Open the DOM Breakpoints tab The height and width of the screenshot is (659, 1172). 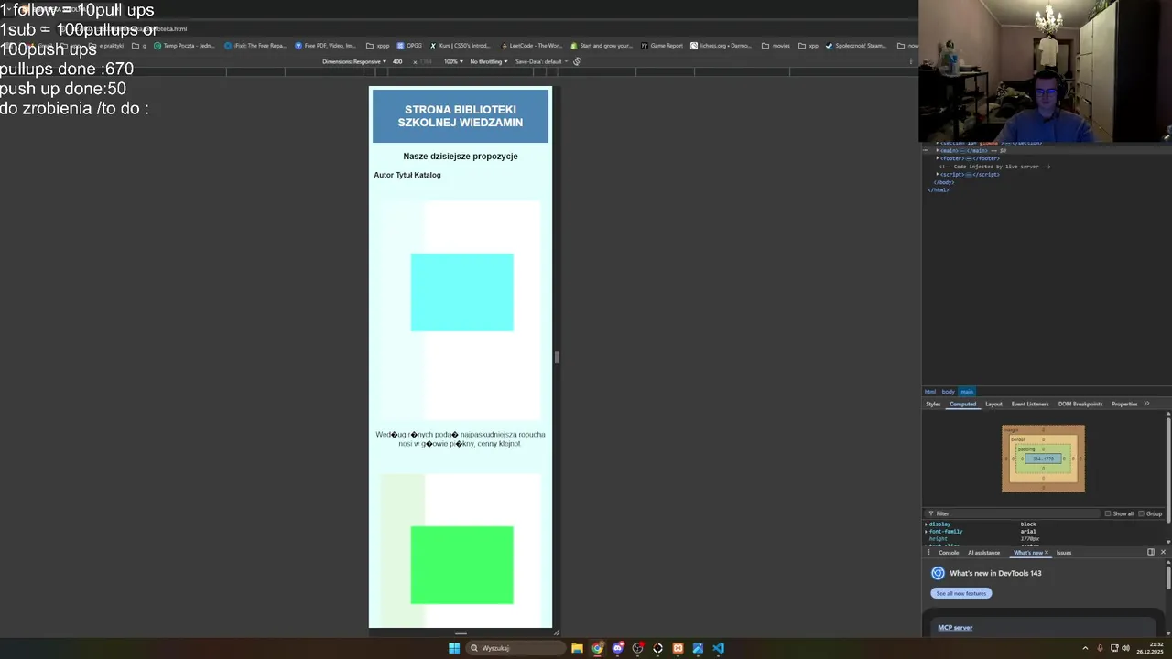pyautogui.click(x=1080, y=404)
